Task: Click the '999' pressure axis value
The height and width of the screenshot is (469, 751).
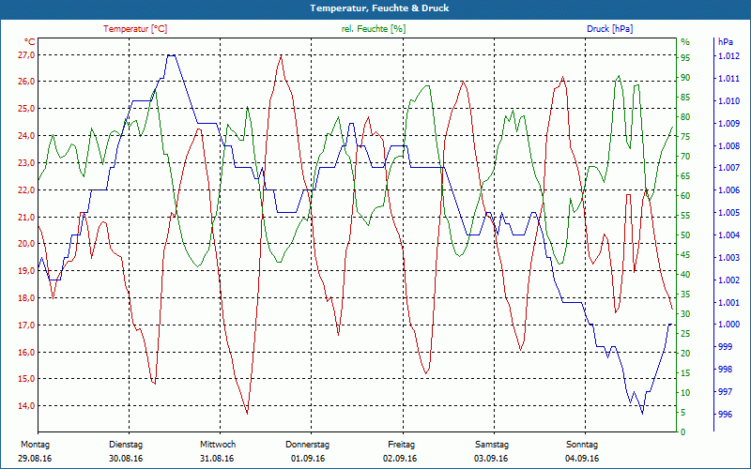Action: (726, 346)
